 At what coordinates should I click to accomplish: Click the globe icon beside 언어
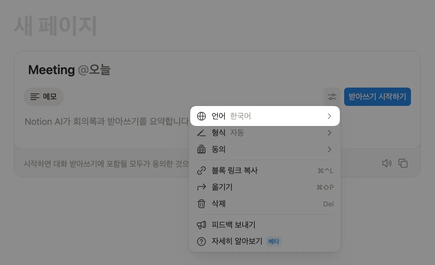point(201,116)
